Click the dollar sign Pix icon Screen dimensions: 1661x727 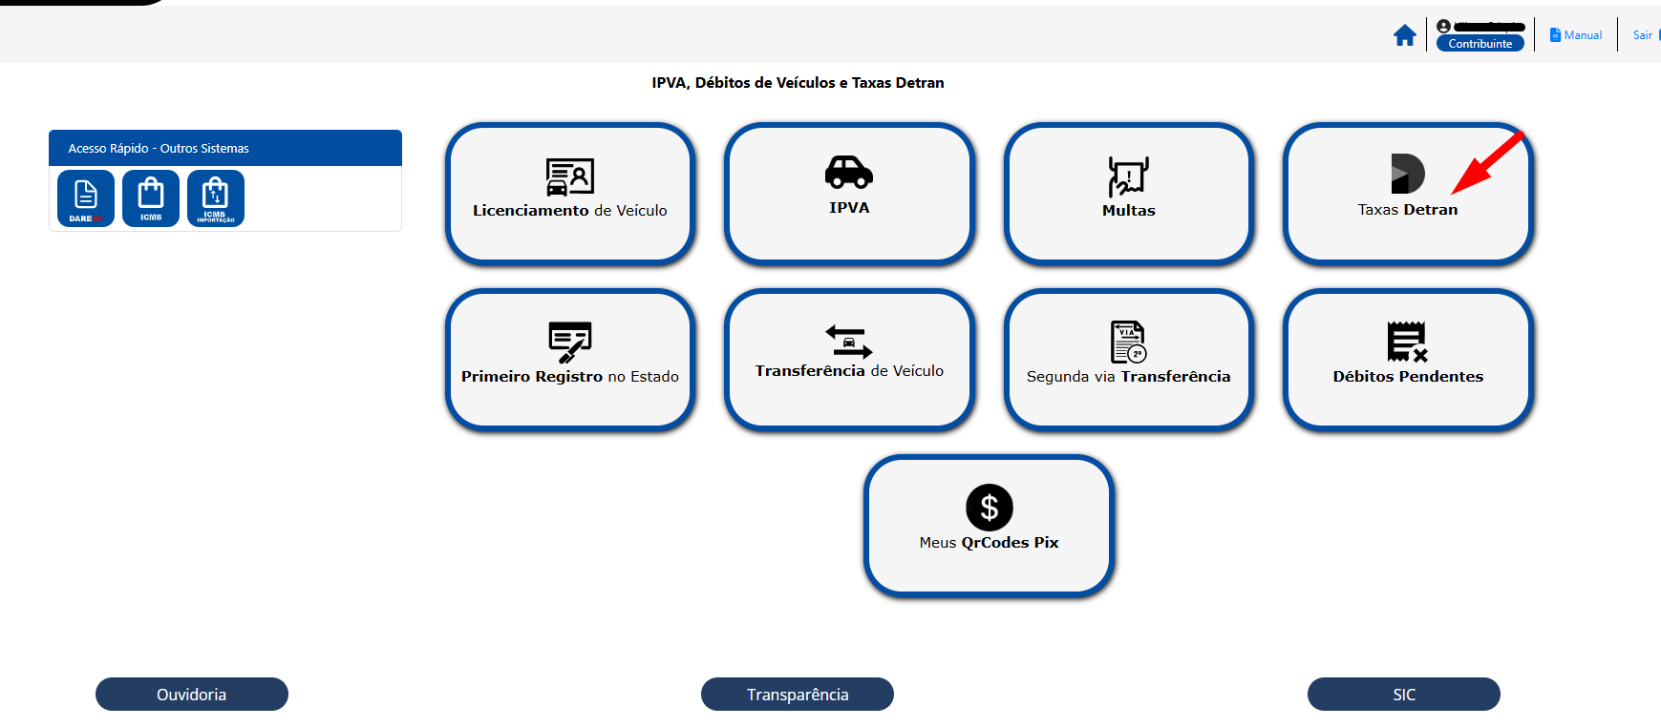990,508
